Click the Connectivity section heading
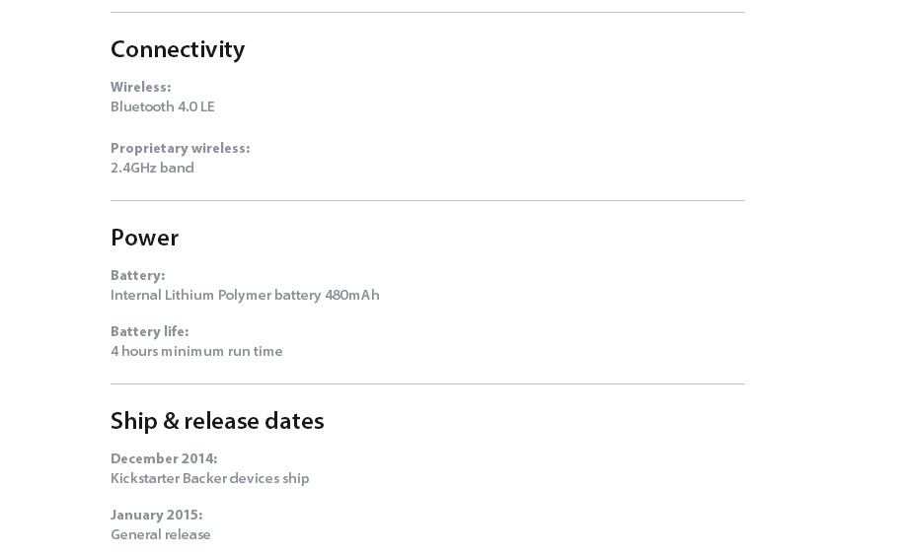Image resolution: width=907 pixels, height=556 pixels. point(178,49)
